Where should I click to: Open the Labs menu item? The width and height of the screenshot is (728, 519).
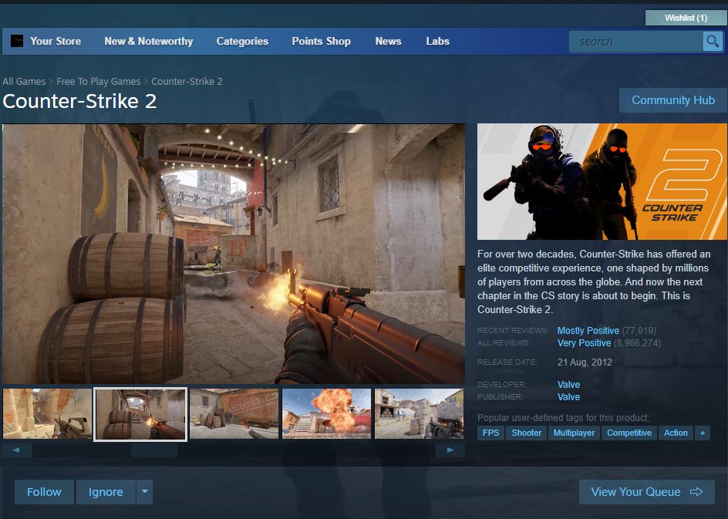[x=437, y=42]
